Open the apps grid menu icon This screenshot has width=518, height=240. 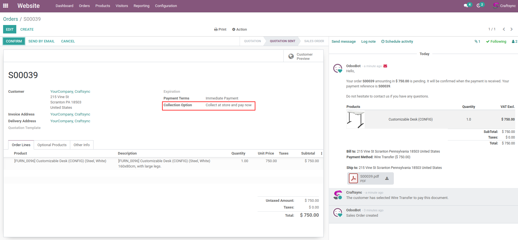click(6, 6)
